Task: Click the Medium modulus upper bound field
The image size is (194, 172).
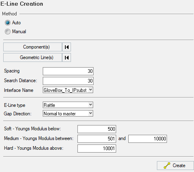Action: [148, 139]
